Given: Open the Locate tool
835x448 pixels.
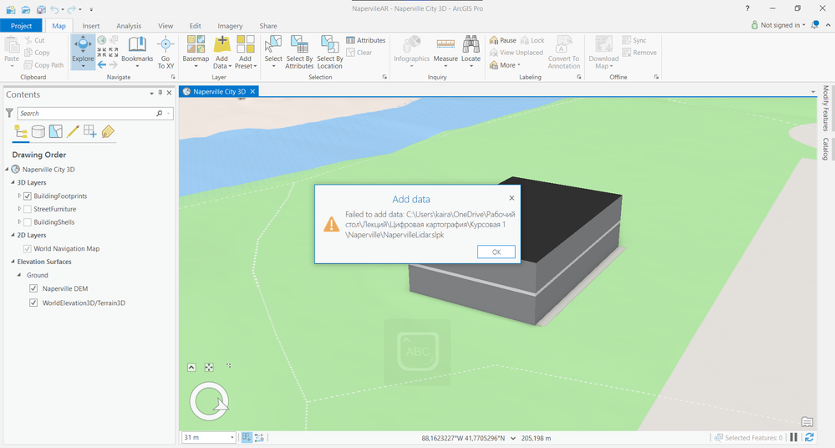Looking at the screenshot, I should (x=471, y=52).
